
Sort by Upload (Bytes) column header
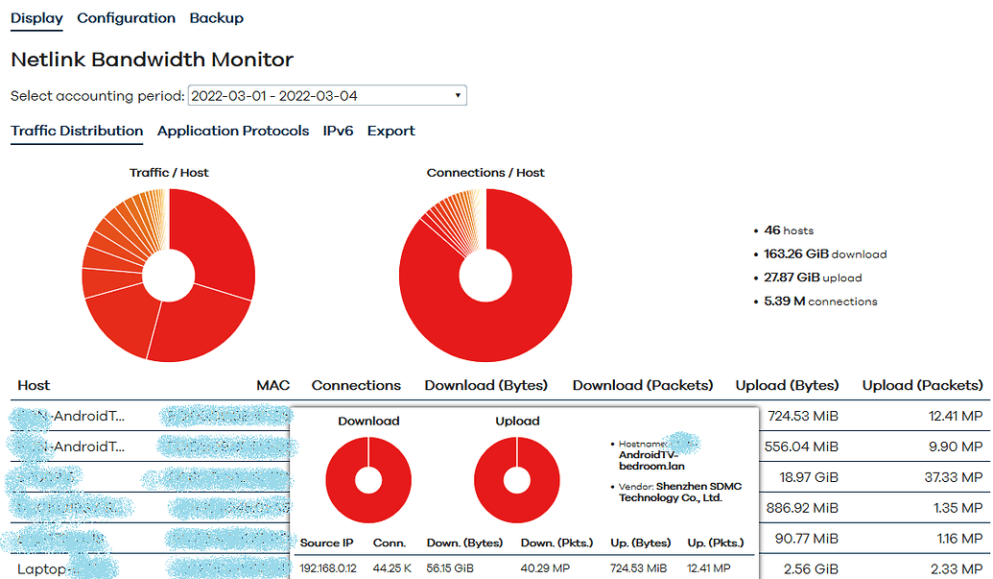click(x=787, y=386)
